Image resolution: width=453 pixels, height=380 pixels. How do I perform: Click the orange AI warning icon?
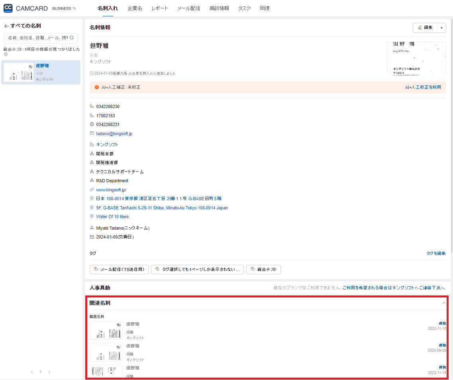tap(97, 87)
